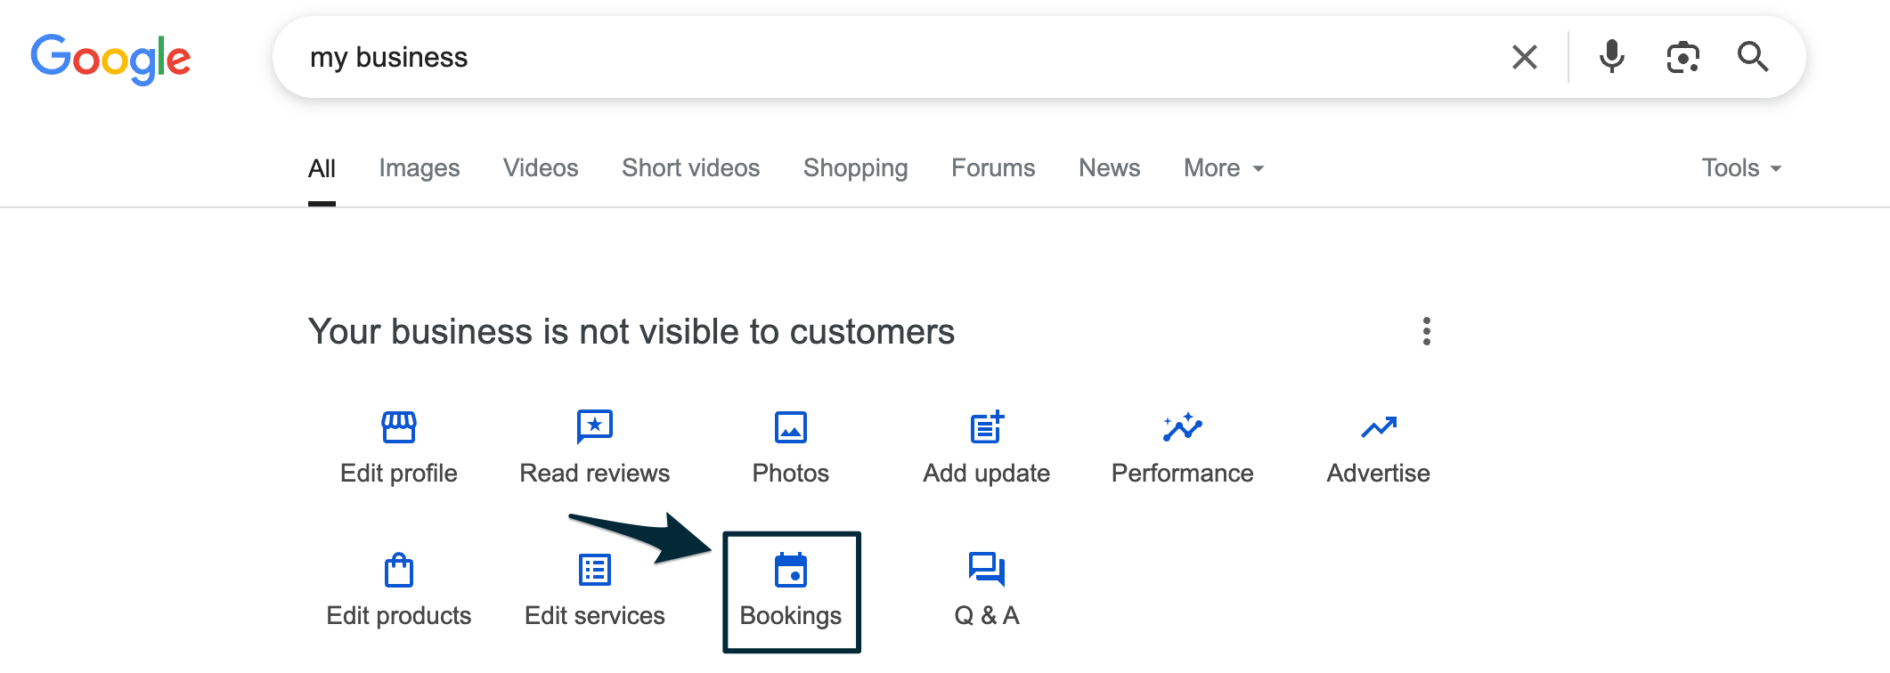
Task: Click the Edit profile storefront icon
Action: click(399, 427)
